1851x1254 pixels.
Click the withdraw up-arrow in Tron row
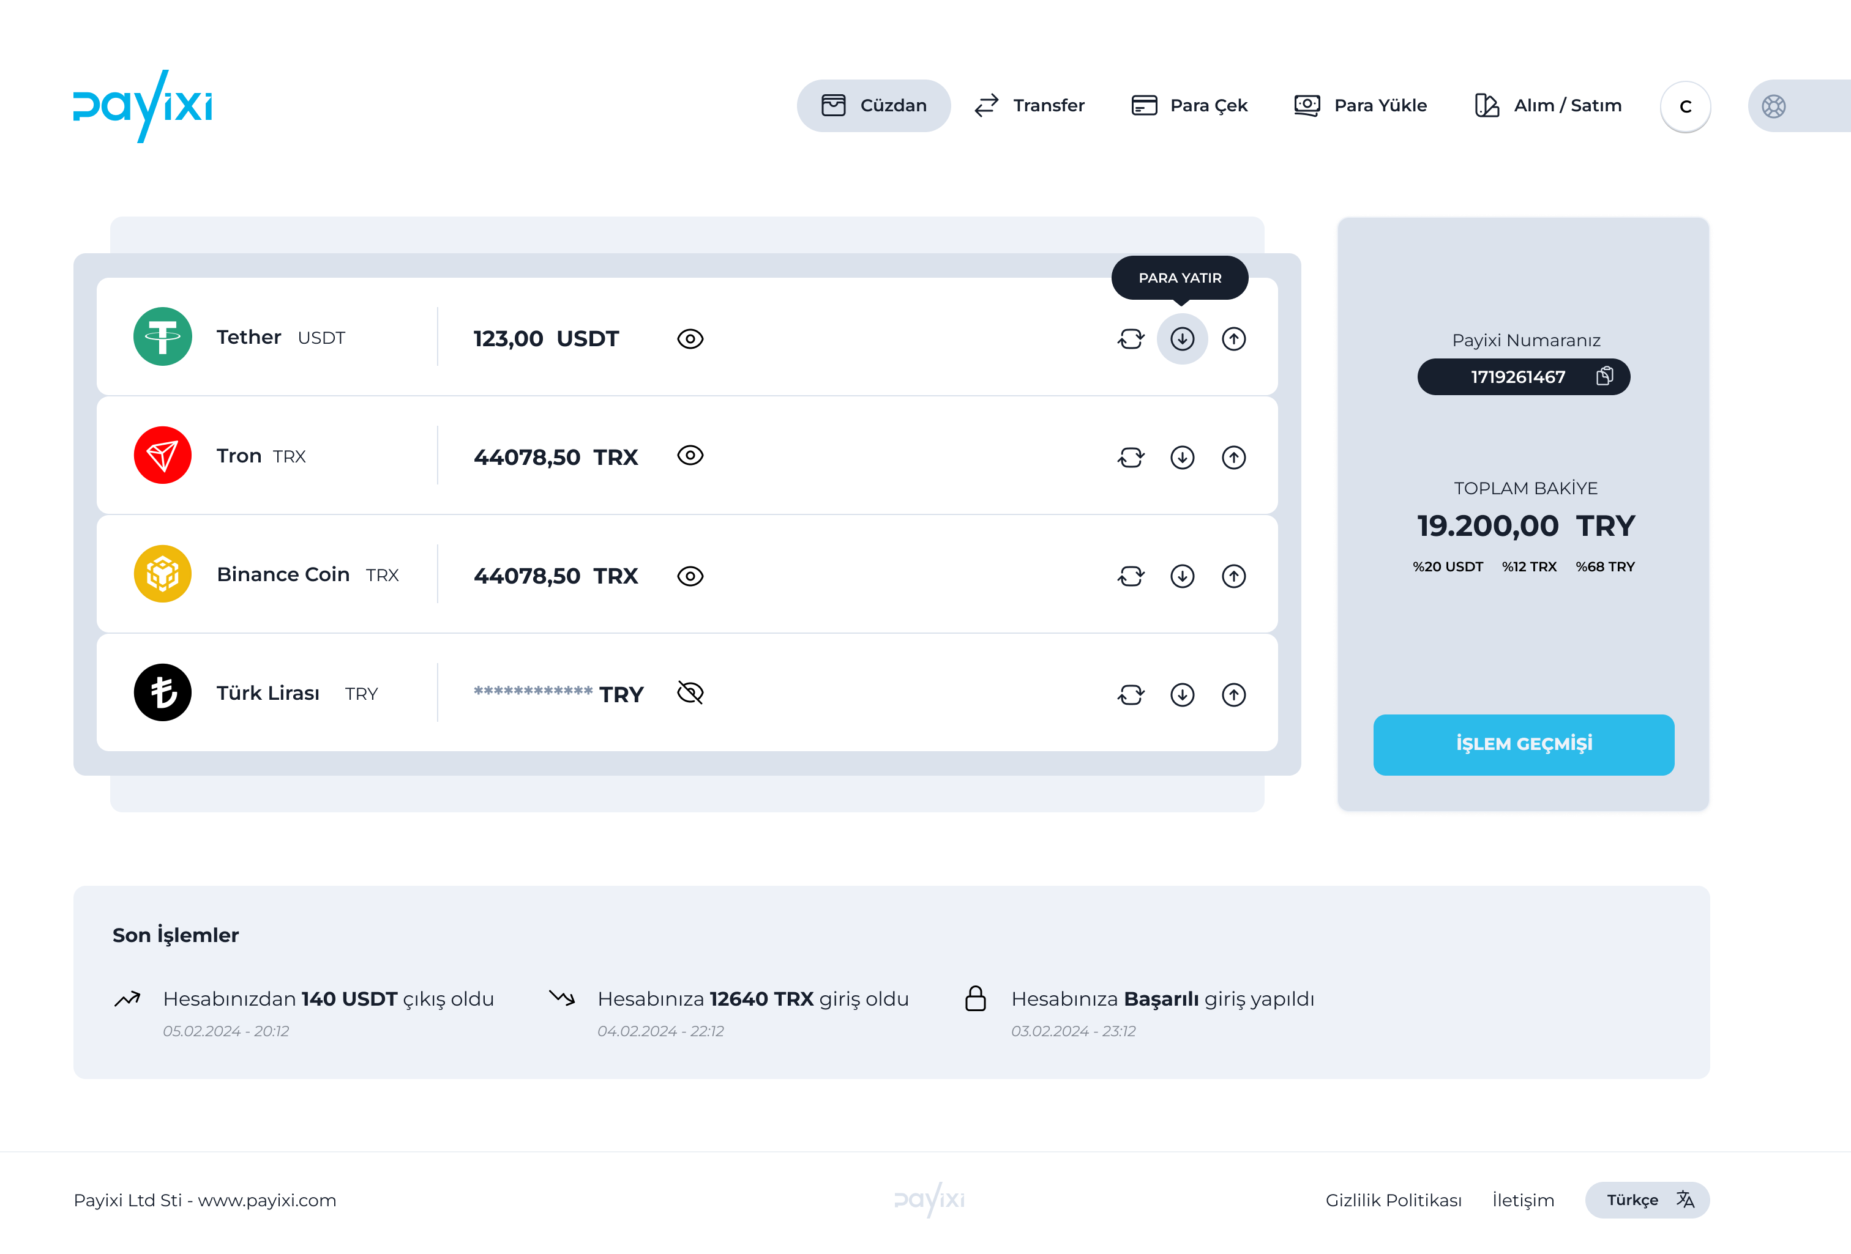click(x=1234, y=458)
